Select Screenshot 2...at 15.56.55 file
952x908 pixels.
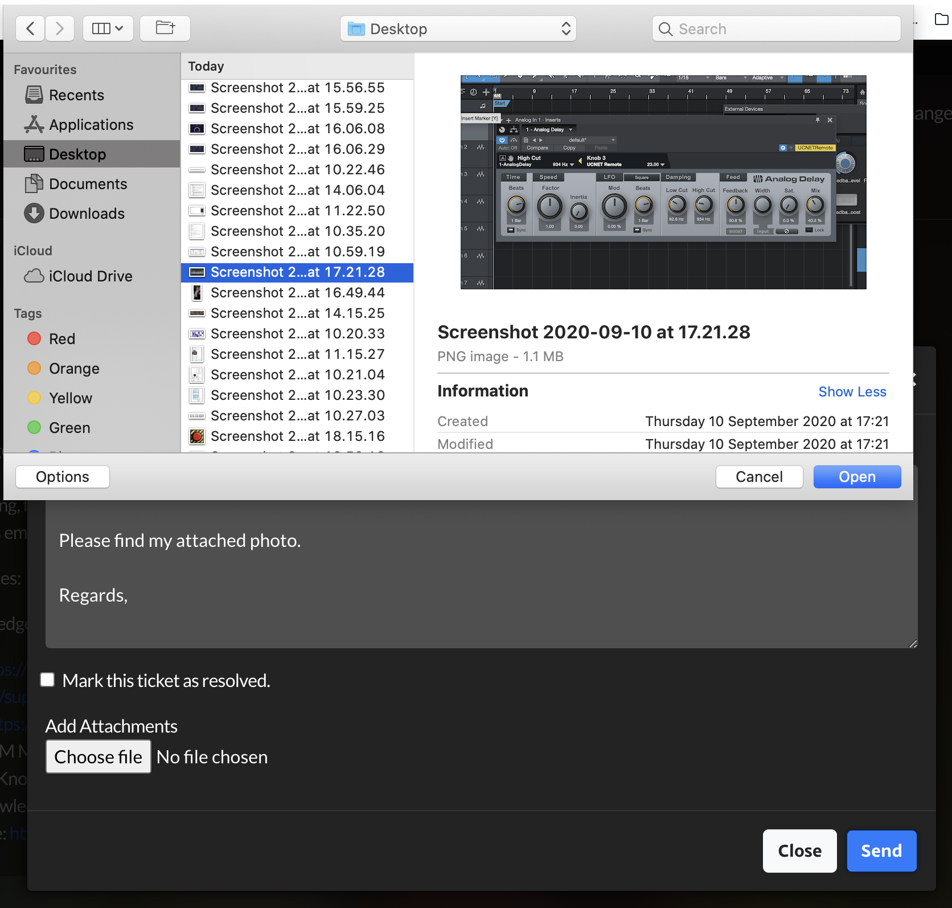pyautogui.click(x=297, y=88)
